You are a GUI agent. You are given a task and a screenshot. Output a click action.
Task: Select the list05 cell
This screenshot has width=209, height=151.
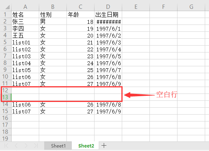tap(25, 70)
